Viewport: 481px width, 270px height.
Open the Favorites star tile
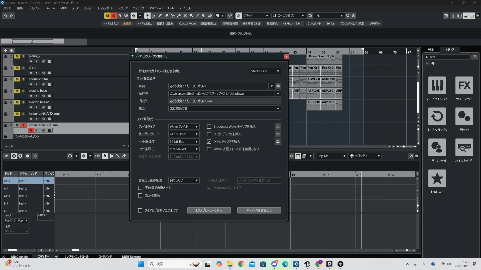[437, 178]
